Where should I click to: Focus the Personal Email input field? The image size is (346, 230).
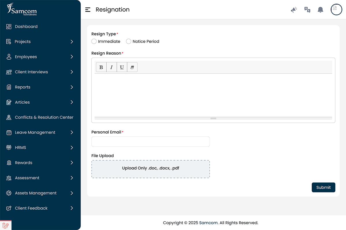pyautogui.click(x=151, y=142)
